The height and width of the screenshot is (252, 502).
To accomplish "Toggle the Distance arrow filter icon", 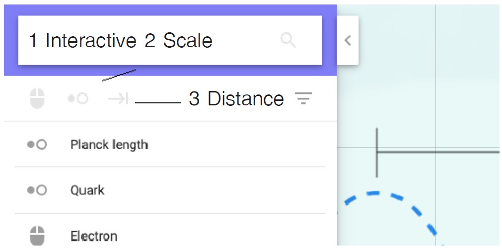I will tap(118, 99).
